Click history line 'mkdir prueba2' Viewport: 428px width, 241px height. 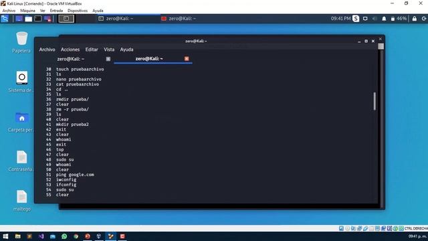pyautogui.click(x=72, y=125)
